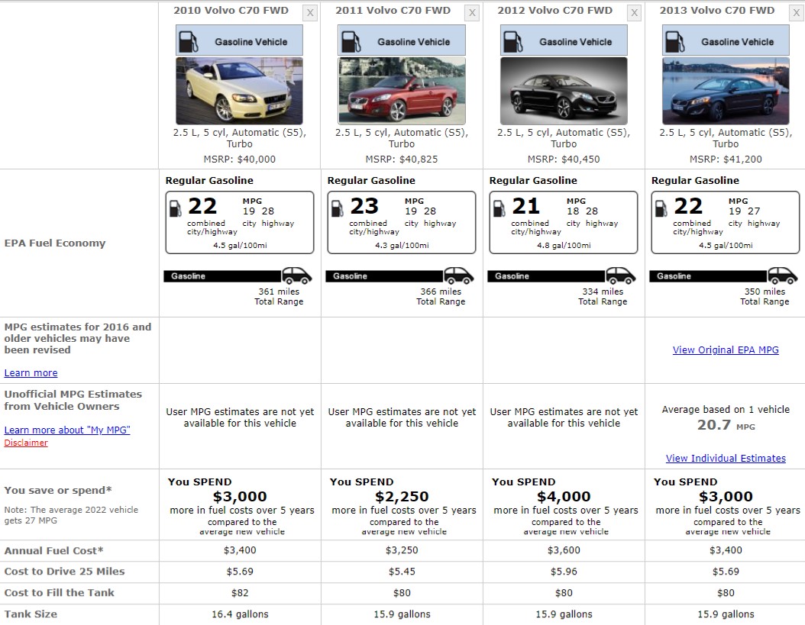The height and width of the screenshot is (625, 805).
Task: Click the Gasoline range bar for 361 miles
Action: pyautogui.click(x=222, y=276)
